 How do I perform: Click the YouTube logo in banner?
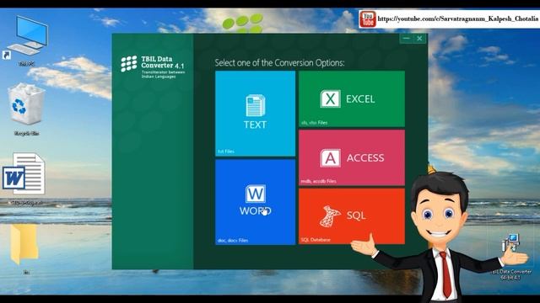click(368, 19)
